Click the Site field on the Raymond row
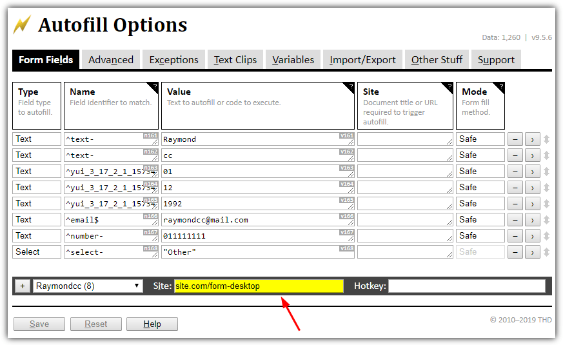 [x=405, y=139]
